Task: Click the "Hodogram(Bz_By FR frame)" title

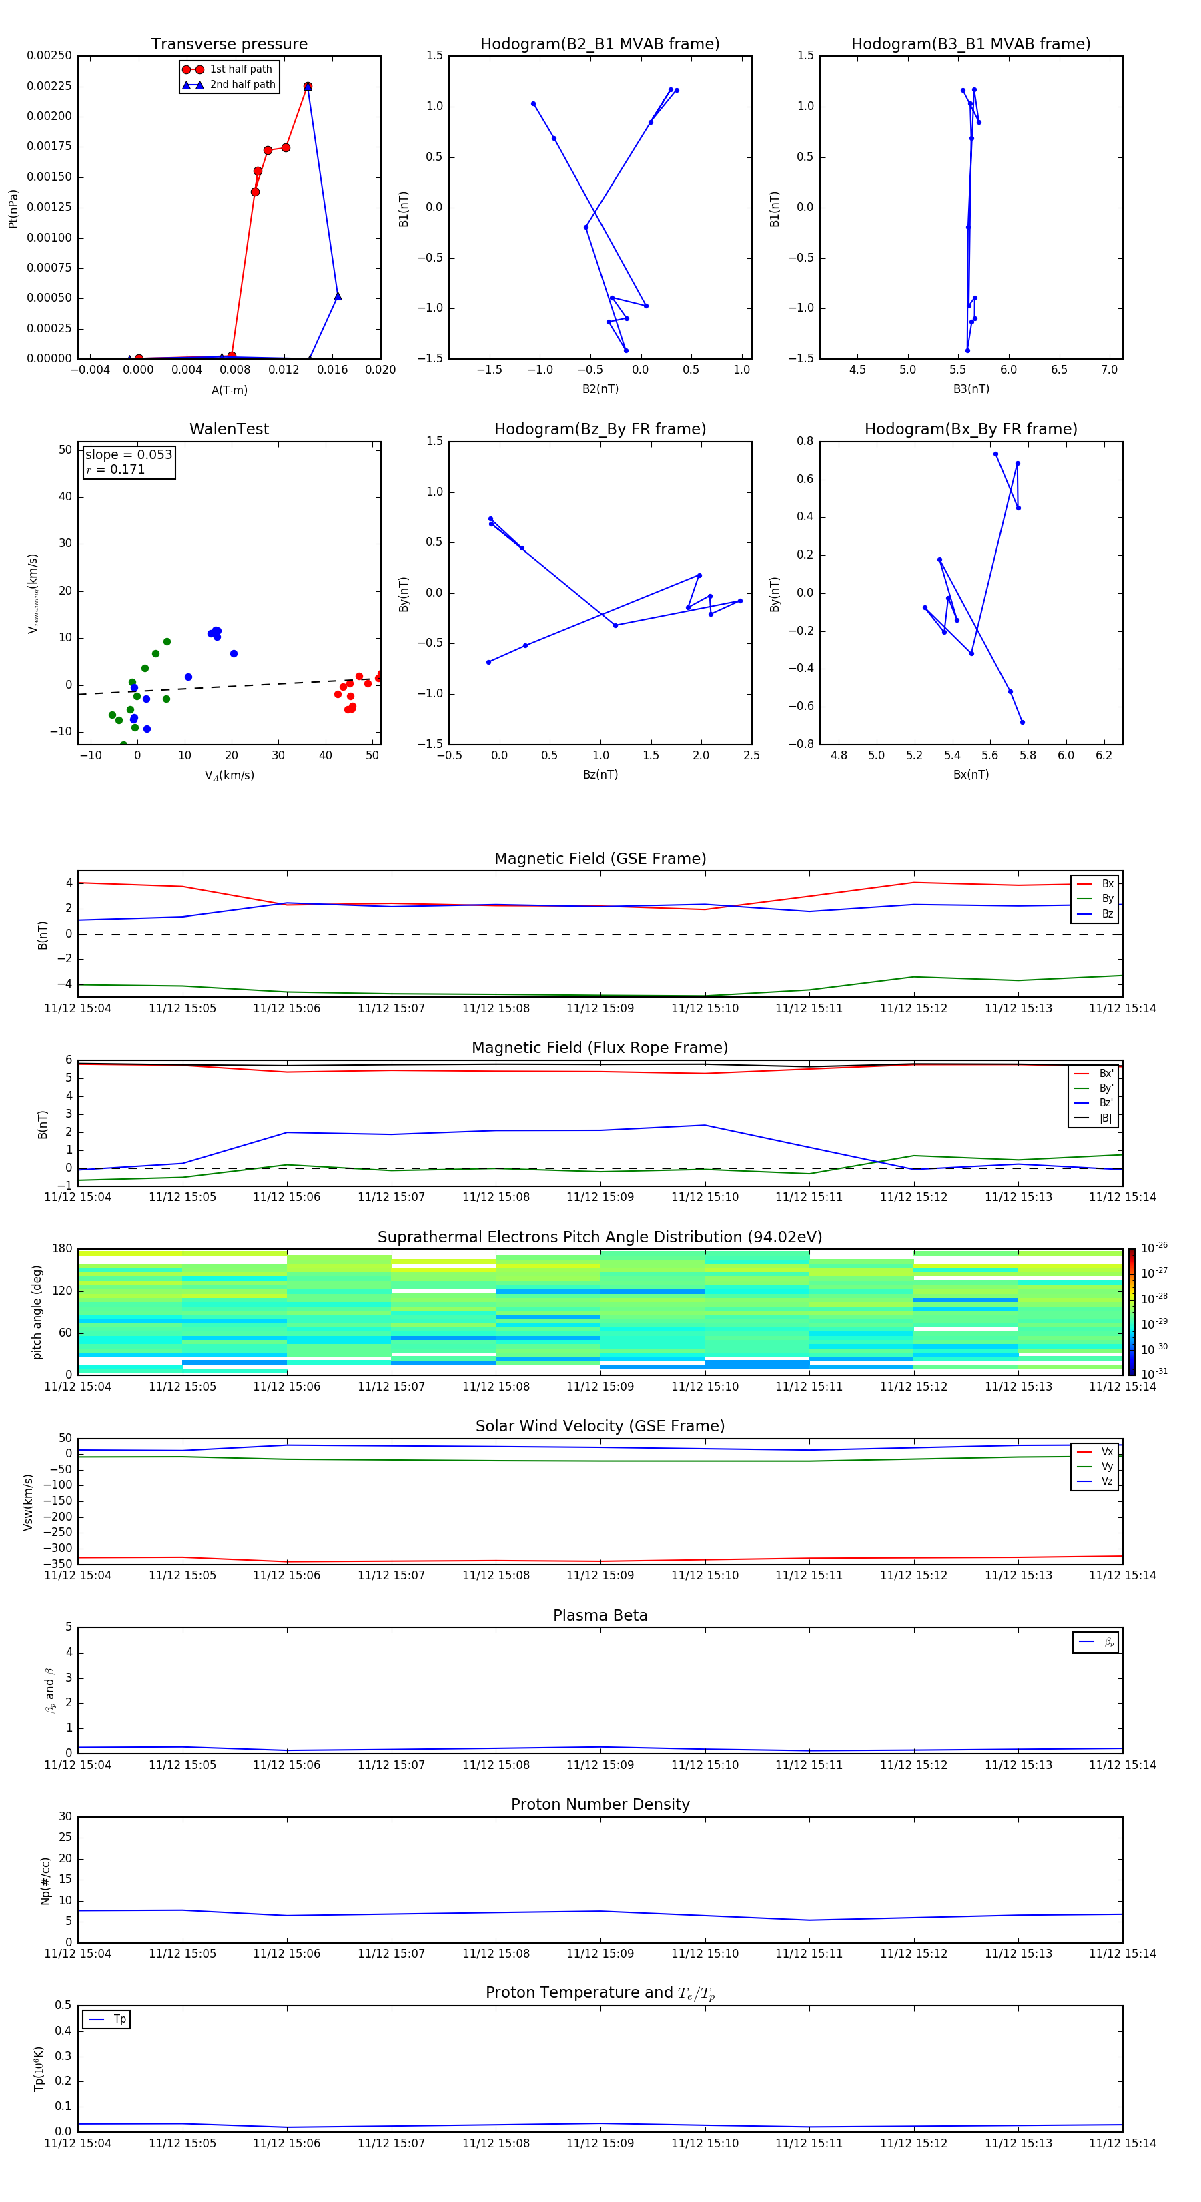Action: click(600, 429)
